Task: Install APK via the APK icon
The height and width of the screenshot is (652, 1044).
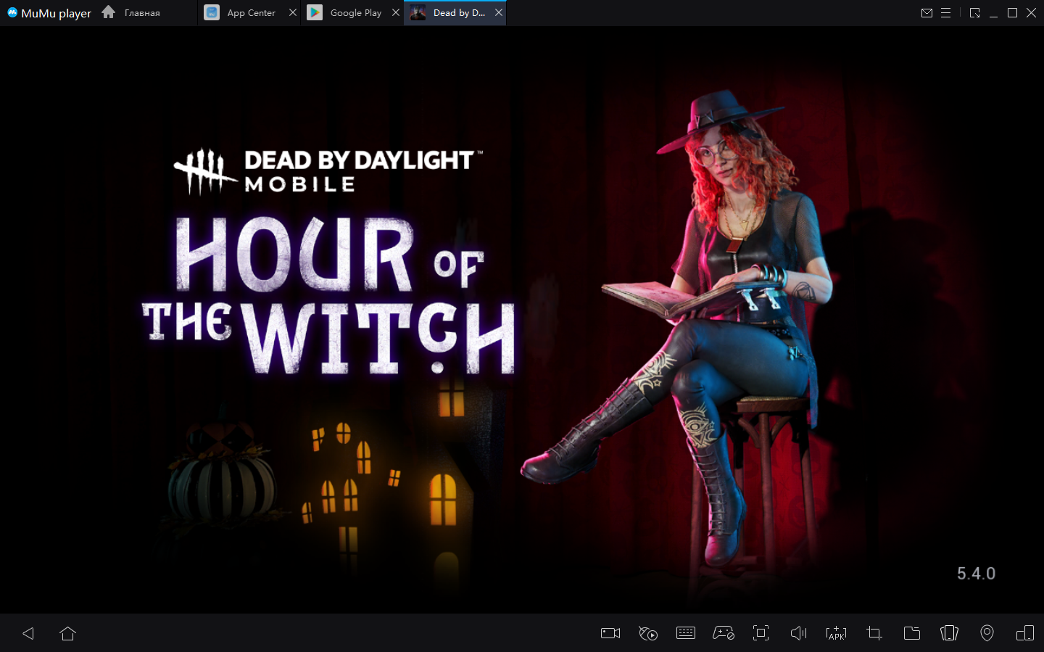Action: [836, 633]
